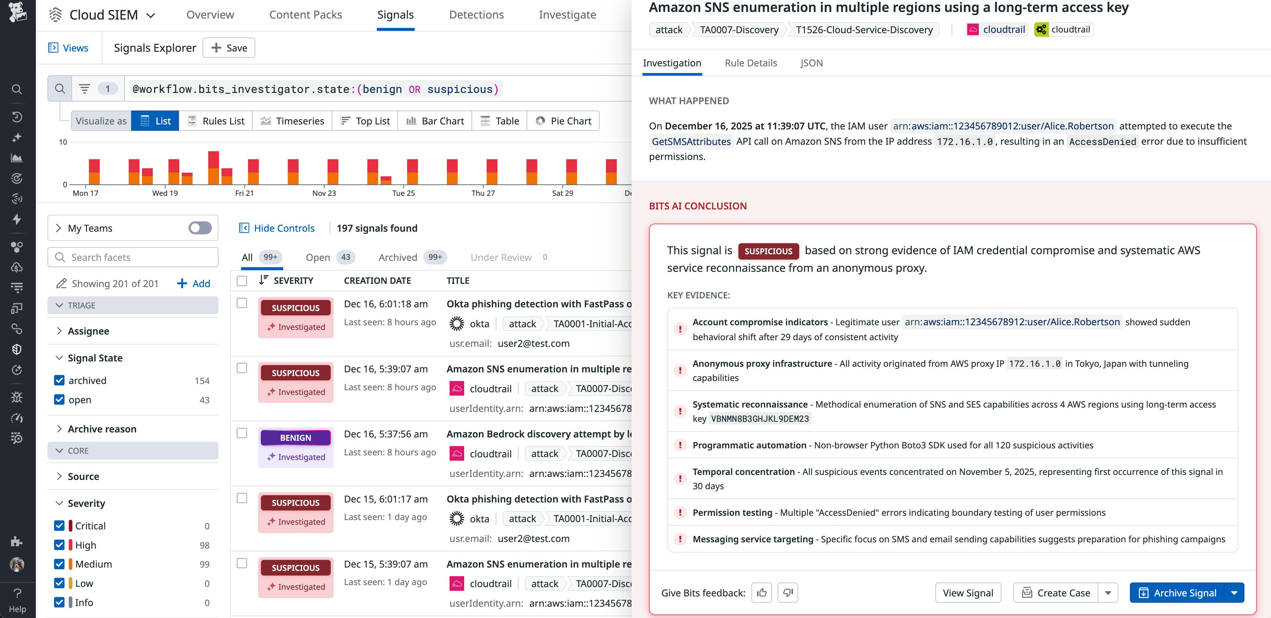Click inside the Search facets field

[x=133, y=257]
